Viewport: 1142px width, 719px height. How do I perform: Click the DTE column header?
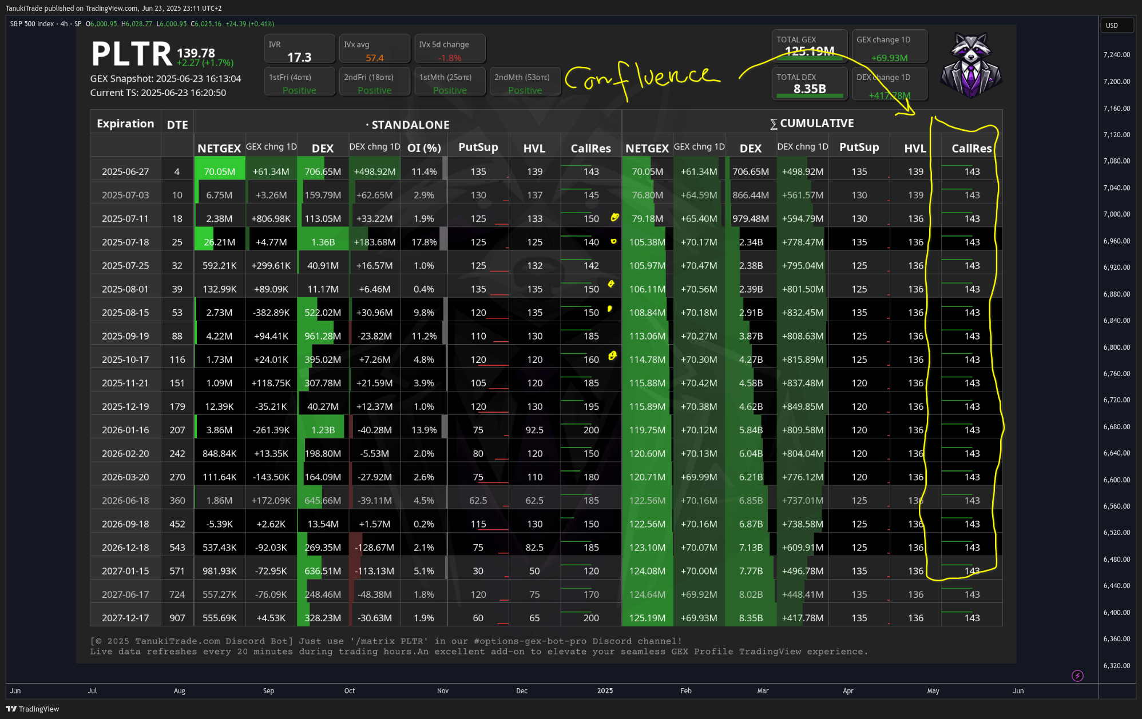click(x=177, y=125)
